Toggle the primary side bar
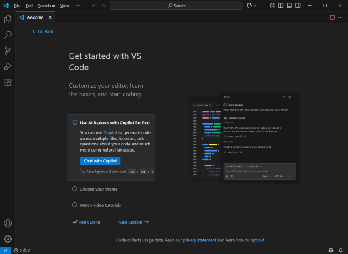The image size is (348, 254). click(281, 6)
